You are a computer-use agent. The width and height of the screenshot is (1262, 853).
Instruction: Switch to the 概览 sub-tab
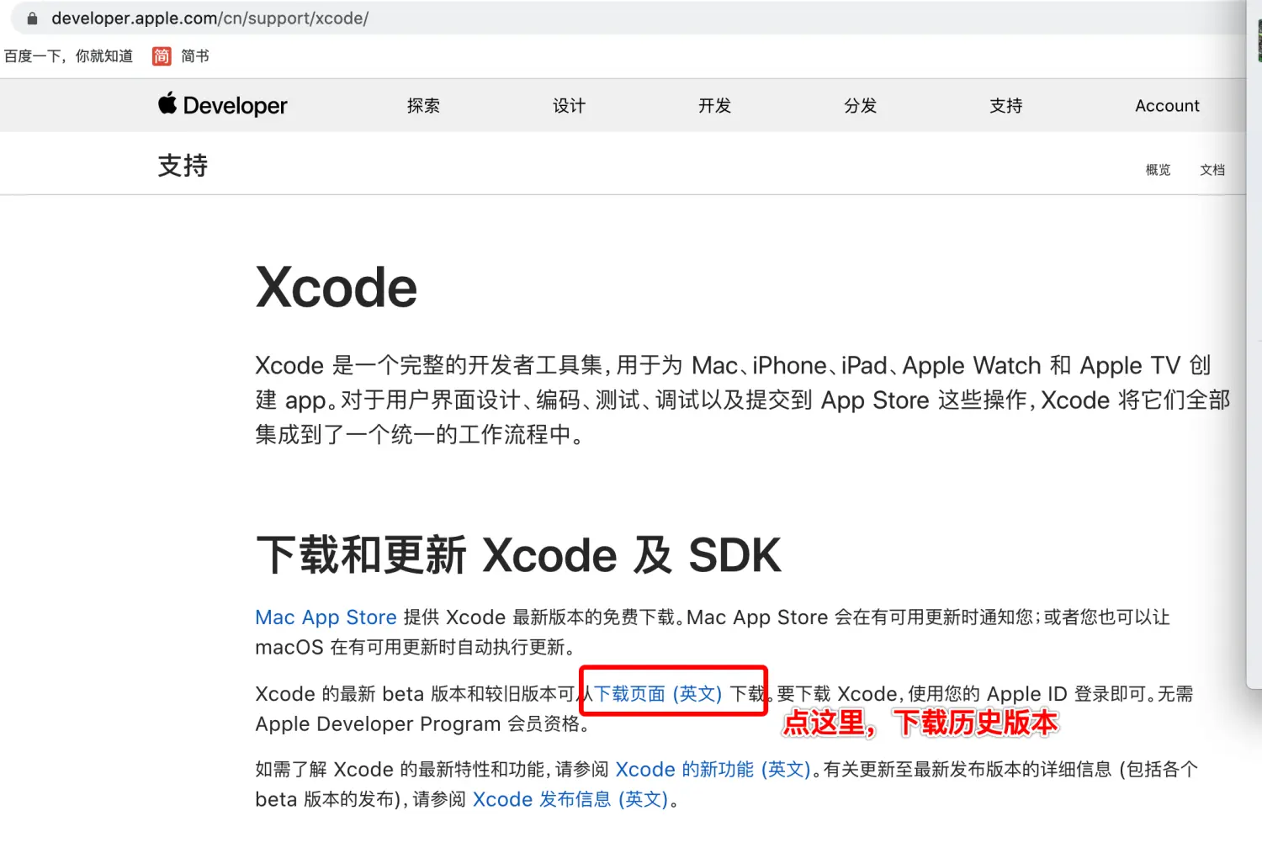1158,170
